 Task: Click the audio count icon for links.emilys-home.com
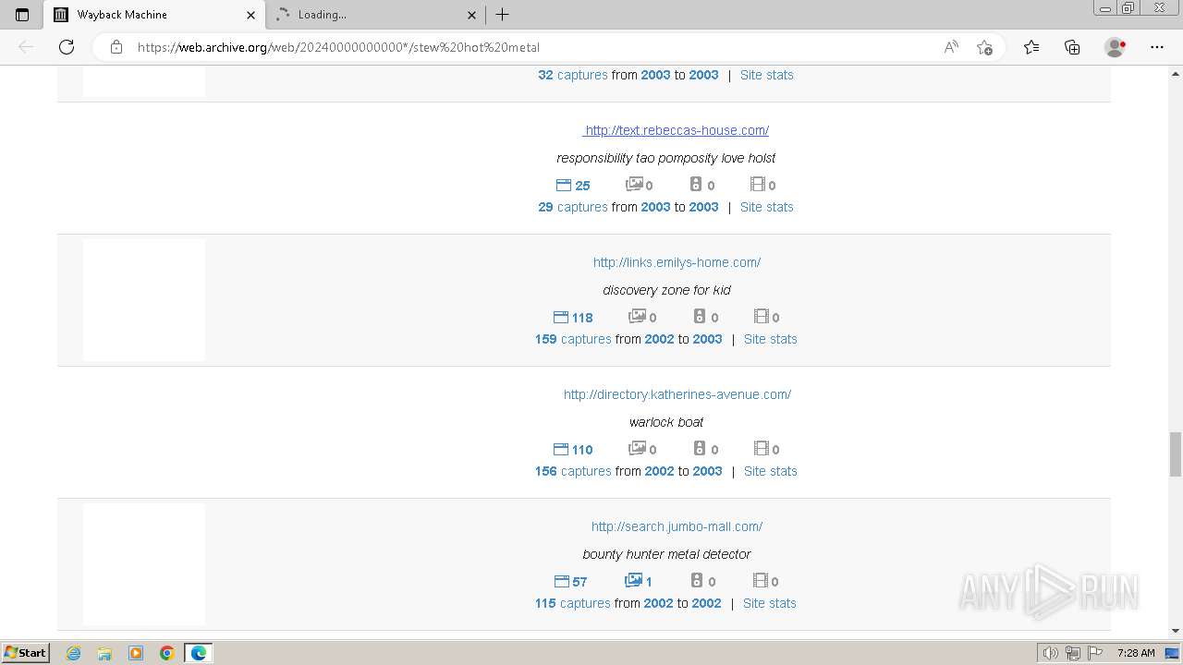[x=700, y=317]
